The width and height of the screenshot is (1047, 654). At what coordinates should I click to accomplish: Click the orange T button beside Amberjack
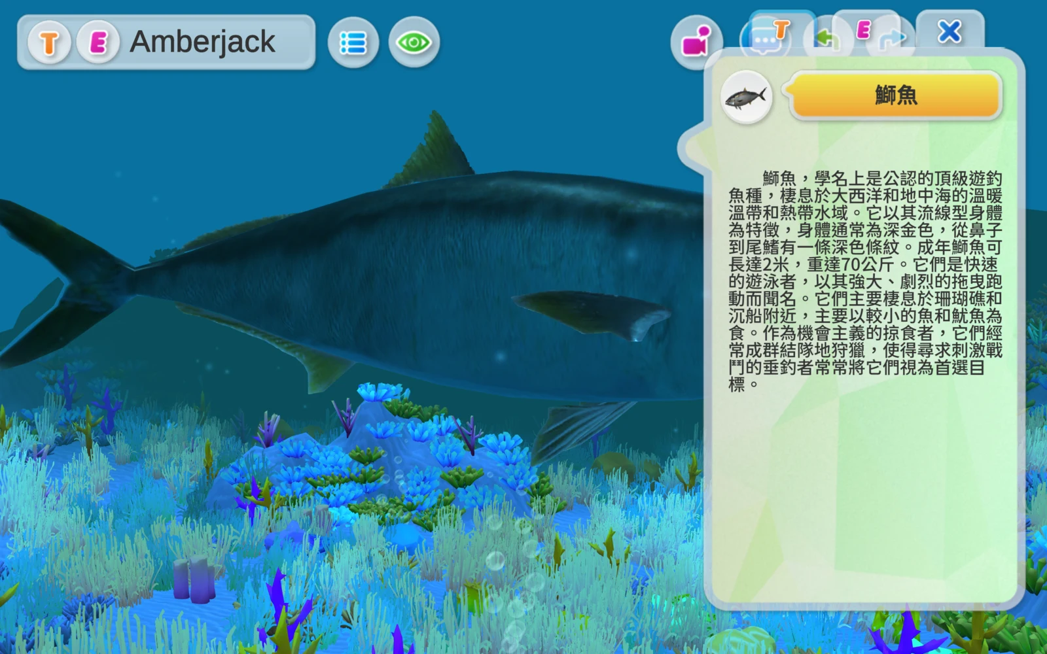[x=49, y=43]
